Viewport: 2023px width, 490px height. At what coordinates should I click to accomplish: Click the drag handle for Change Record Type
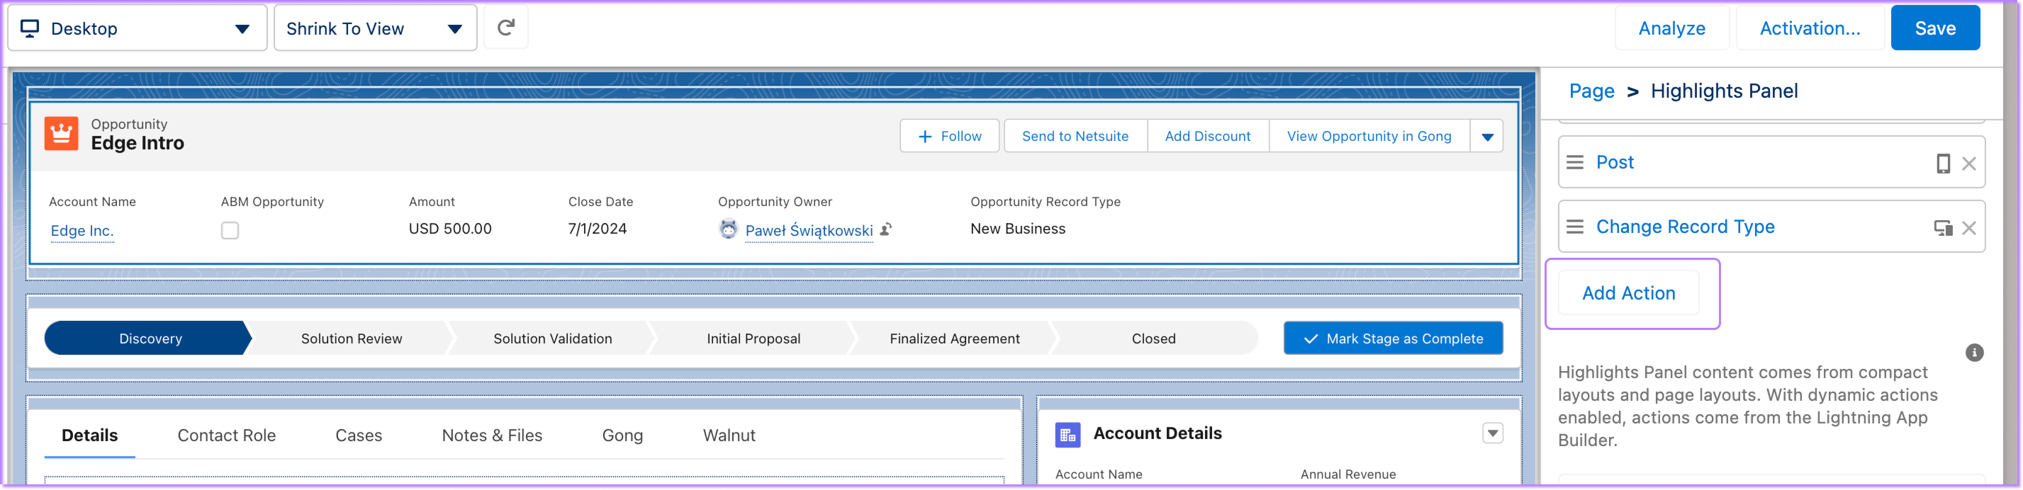pos(1575,227)
